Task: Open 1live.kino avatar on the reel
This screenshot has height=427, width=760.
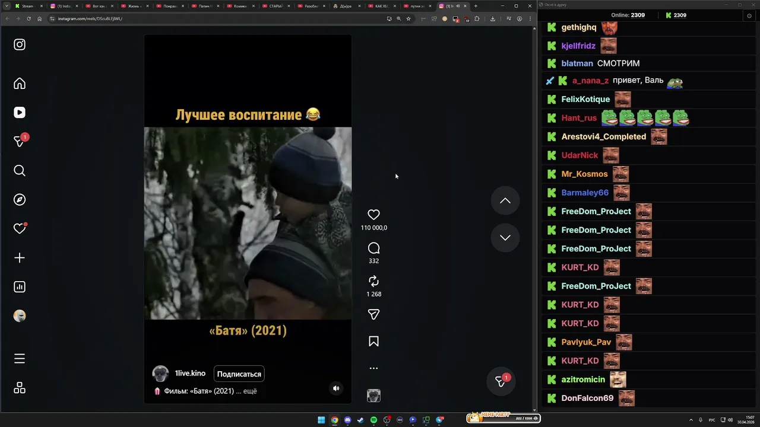Action: point(160,374)
